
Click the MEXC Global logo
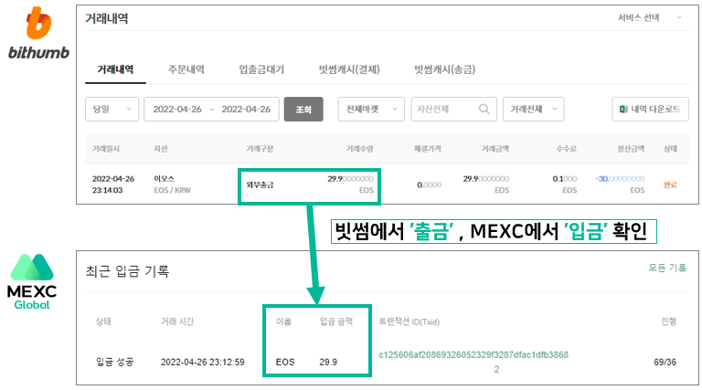point(32,281)
